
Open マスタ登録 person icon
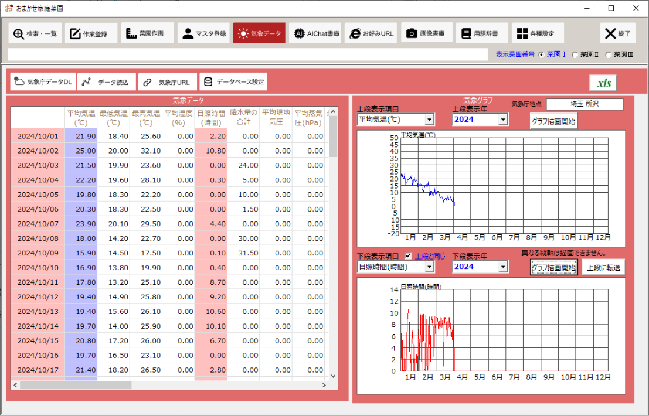188,33
